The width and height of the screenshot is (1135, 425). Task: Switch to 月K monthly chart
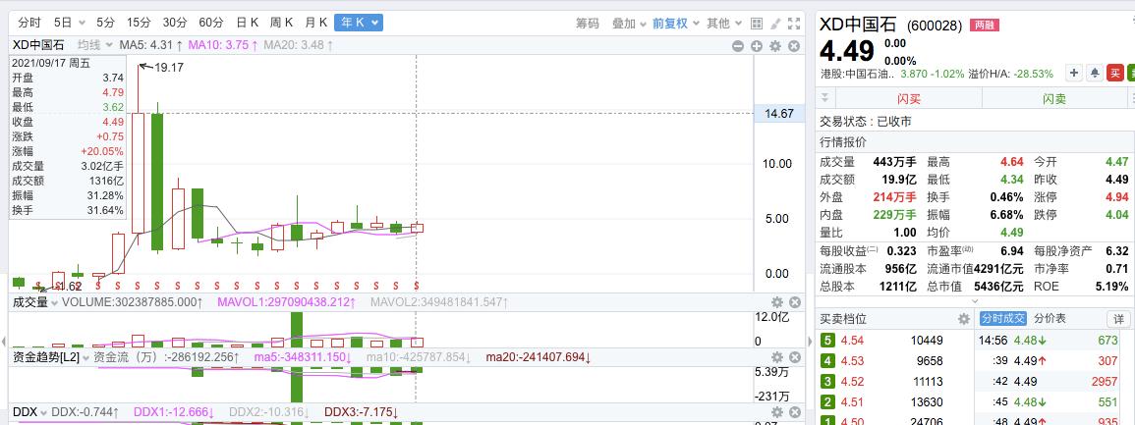[x=315, y=24]
